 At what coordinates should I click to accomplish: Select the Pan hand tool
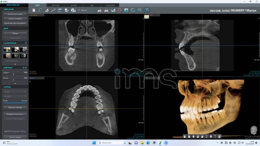point(33,10)
